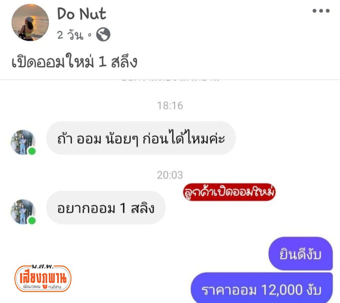Tap the purple 'ราคาออม 12,000 งับ' bubble
This screenshot has height=303, width=340.
pyautogui.click(x=262, y=288)
